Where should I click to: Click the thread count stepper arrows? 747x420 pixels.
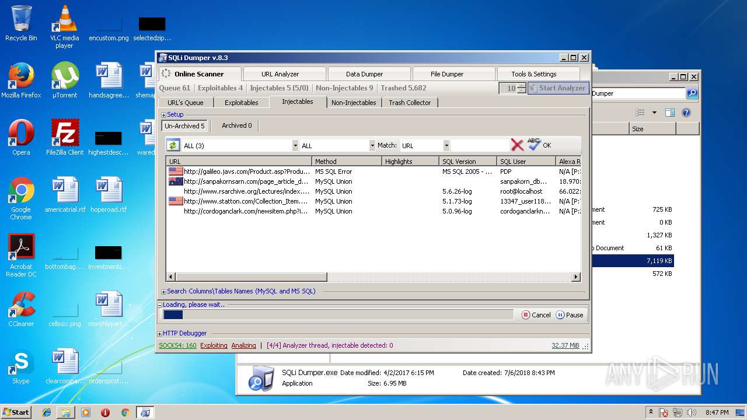click(x=522, y=88)
